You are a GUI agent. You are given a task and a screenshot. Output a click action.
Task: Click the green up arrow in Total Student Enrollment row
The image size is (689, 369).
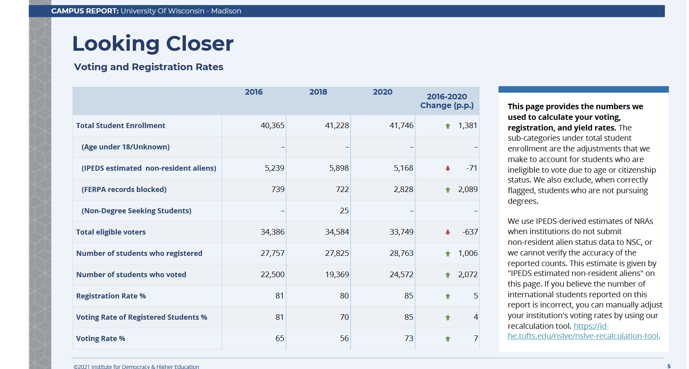448,126
